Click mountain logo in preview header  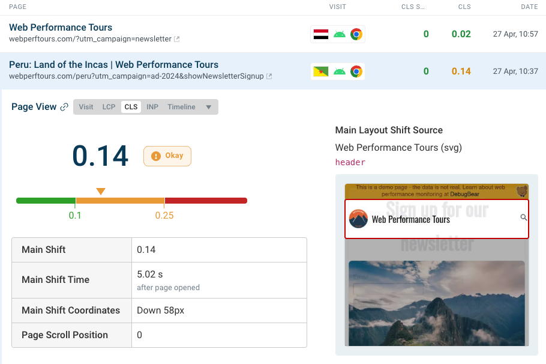358,219
